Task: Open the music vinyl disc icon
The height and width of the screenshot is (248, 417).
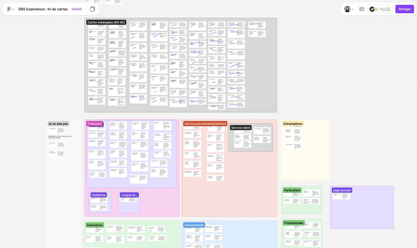Action: [x=372, y=9]
